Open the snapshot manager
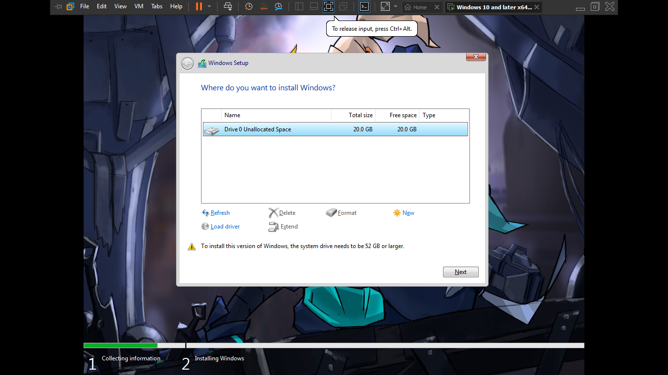 coord(278,7)
